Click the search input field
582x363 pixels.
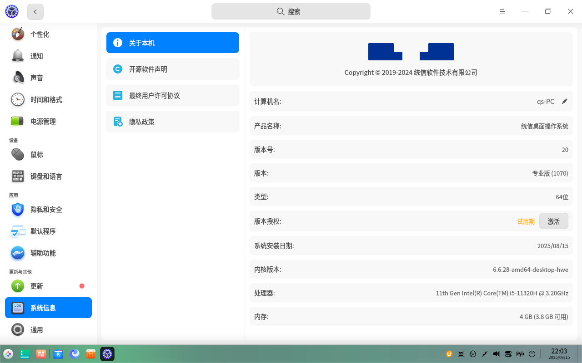tap(291, 12)
